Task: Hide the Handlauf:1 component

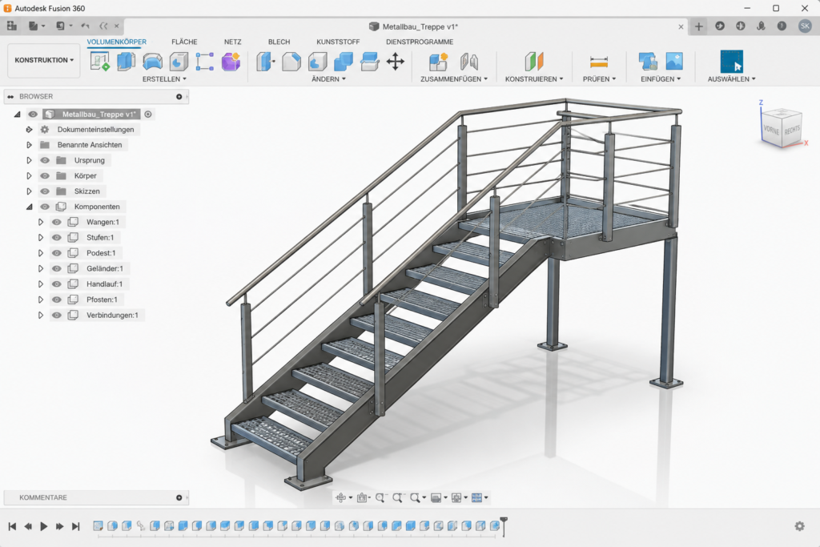Action: click(57, 284)
